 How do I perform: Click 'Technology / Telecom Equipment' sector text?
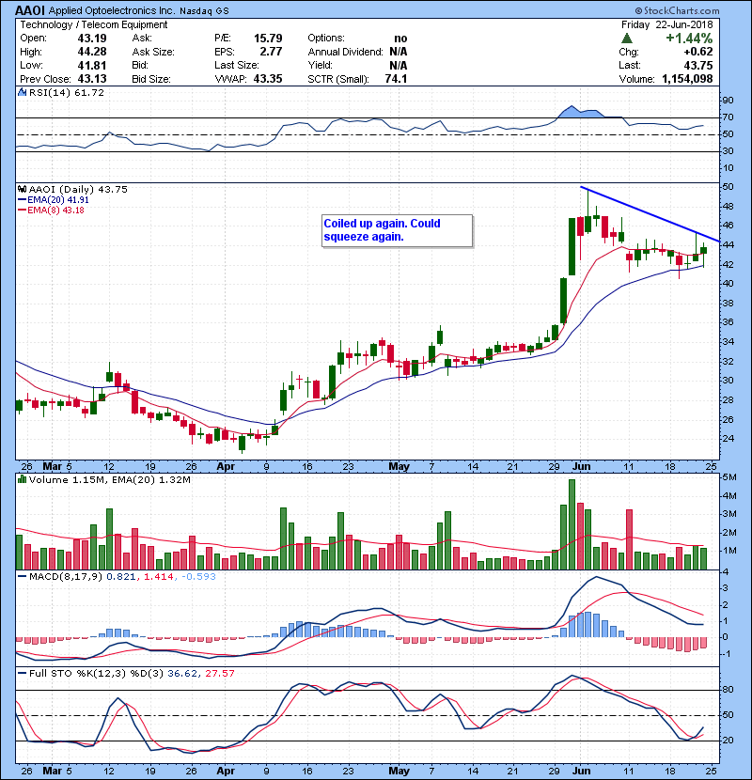pos(94,24)
